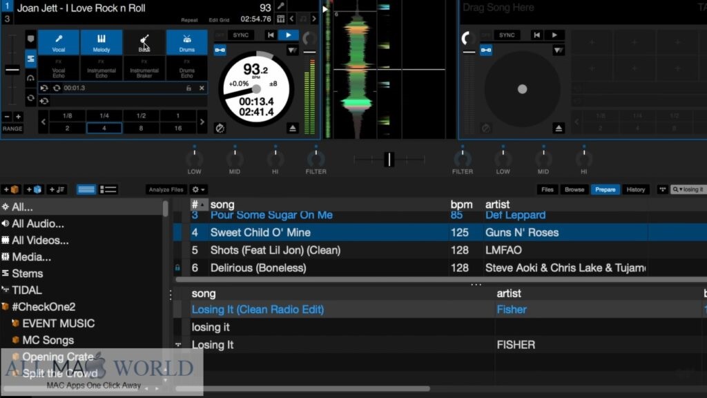Click the Analyze Files button
707x398 pixels.
[x=167, y=189]
